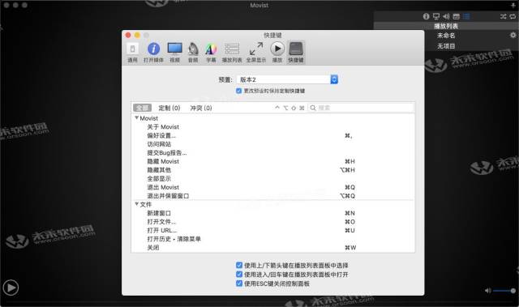The height and width of the screenshot is (307, 519).
Task: Close the 快捷键 preferences window
Action: point(128,35)
